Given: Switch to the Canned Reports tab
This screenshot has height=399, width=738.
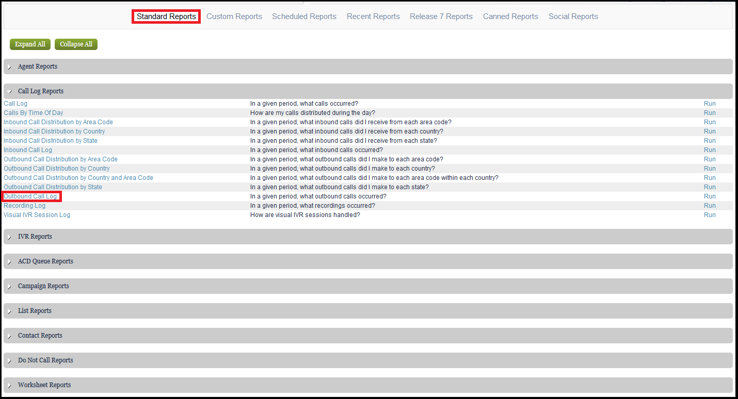Looking at the screenshot, I should [x=510, y=16].
